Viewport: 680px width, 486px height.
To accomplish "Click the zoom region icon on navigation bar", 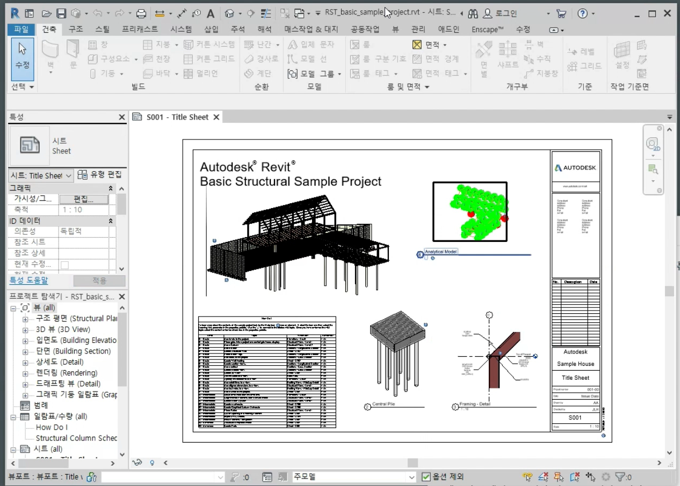I will 653,170.
